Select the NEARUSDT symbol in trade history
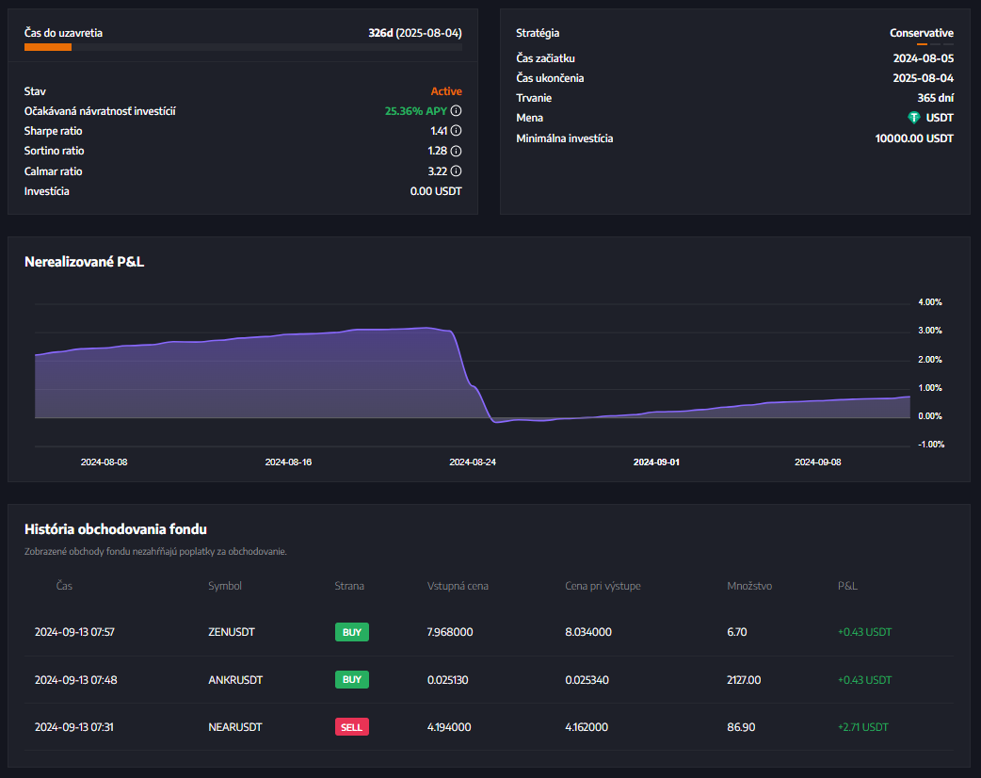This screenshot has width=981, height=778. pyautogui.click(x=234, y=727)
